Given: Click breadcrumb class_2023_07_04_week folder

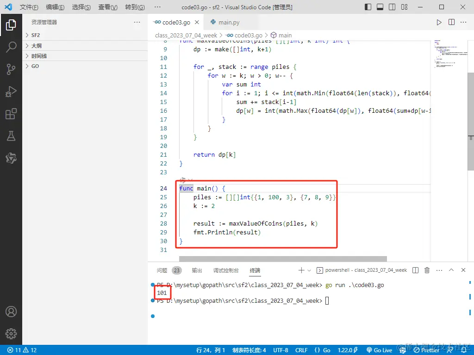Looking at the screenshot, I should [186, 35].
